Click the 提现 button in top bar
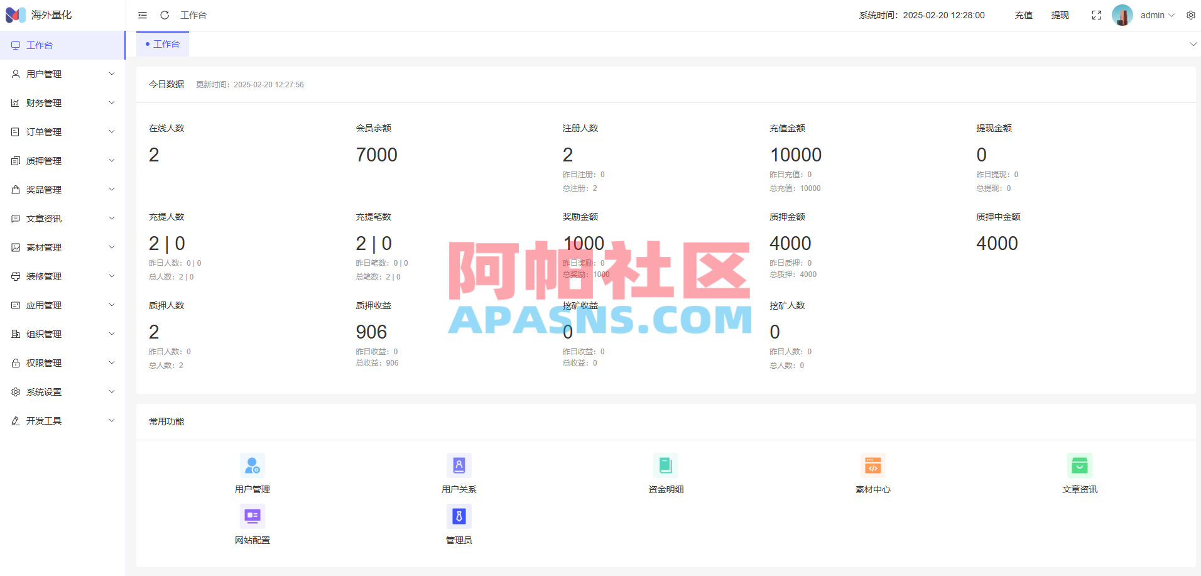 1060,14
